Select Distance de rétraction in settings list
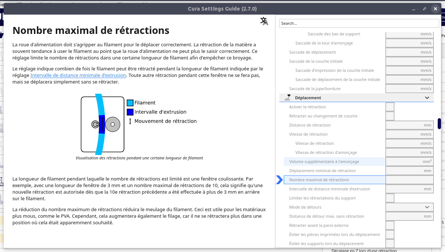Viewport: 445px width, 252px height. pos(310,125)
